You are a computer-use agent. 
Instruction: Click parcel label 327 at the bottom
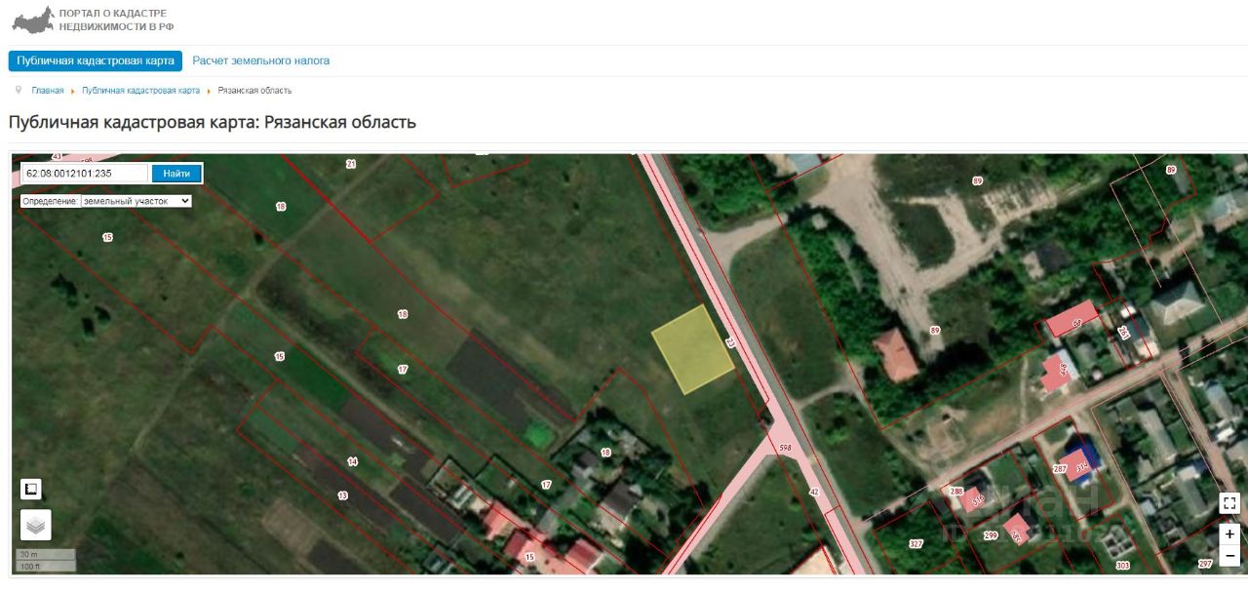click(x=916, y=544)
